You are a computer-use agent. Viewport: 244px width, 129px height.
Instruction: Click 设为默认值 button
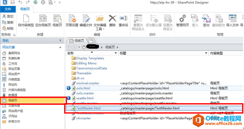point(153,21)
